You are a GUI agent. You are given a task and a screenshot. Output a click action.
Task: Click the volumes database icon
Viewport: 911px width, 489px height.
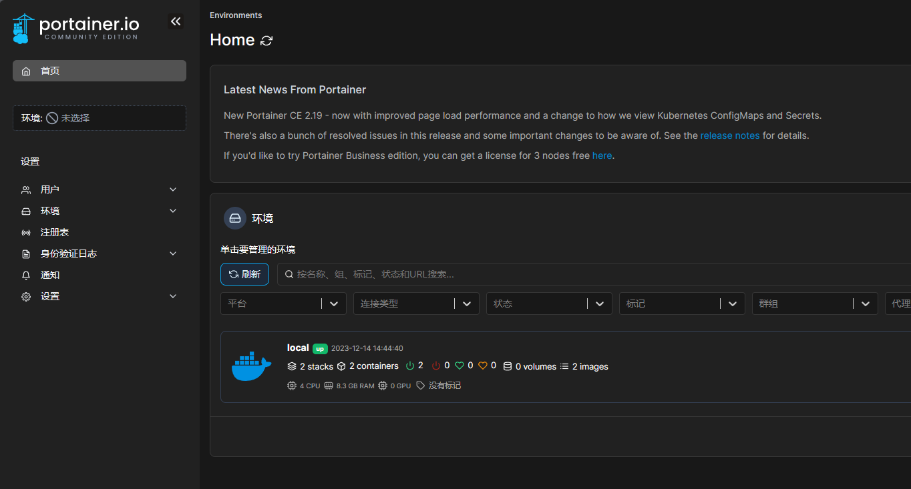point(508,366)
